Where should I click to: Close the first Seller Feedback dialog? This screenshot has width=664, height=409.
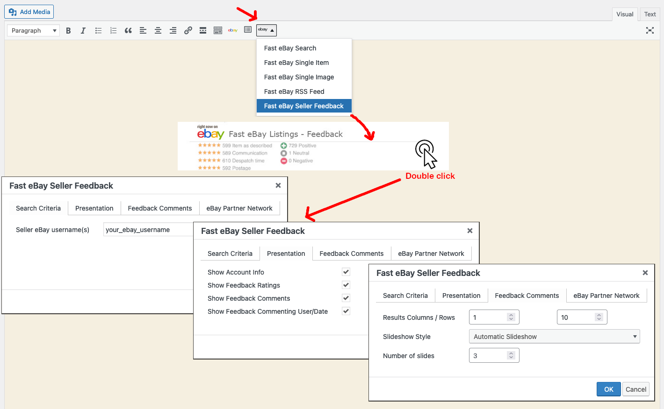278,185
